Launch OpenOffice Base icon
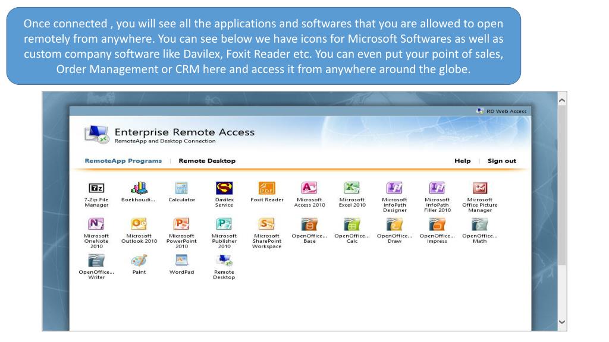609x342 pixels. [309, 224]
